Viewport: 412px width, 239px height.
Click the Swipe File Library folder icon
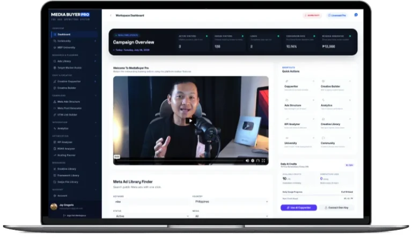tap(55, 182)
